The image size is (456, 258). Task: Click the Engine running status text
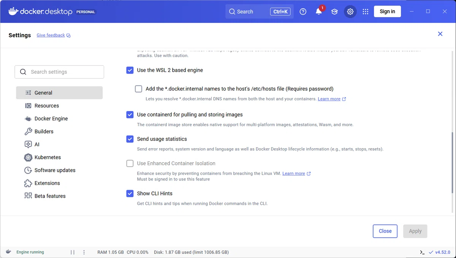coord(30,252)
